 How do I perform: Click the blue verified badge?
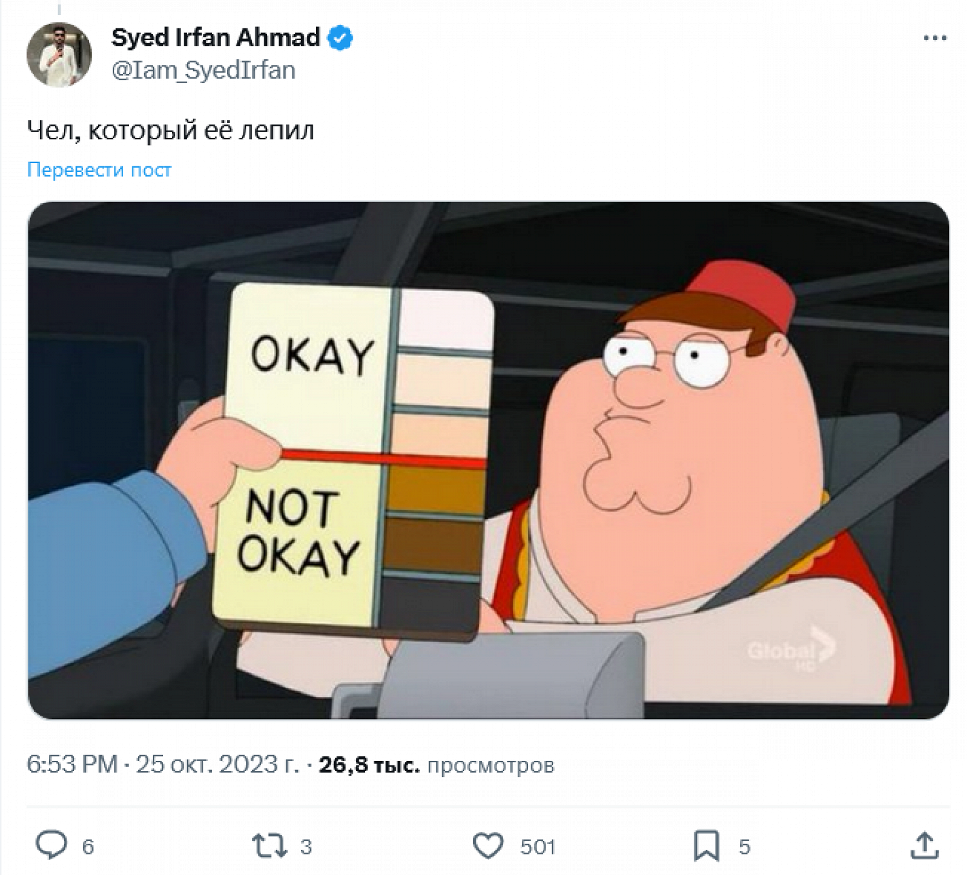click(x=340, y=38)
